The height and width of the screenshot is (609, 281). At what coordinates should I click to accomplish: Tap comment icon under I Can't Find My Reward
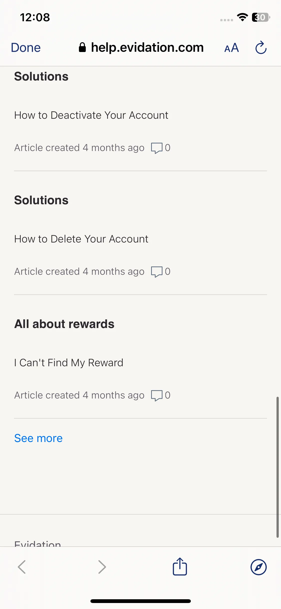pos(157,395)
